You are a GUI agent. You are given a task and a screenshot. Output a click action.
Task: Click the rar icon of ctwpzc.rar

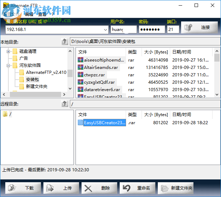pyautogui.click(x=80, y=75)
